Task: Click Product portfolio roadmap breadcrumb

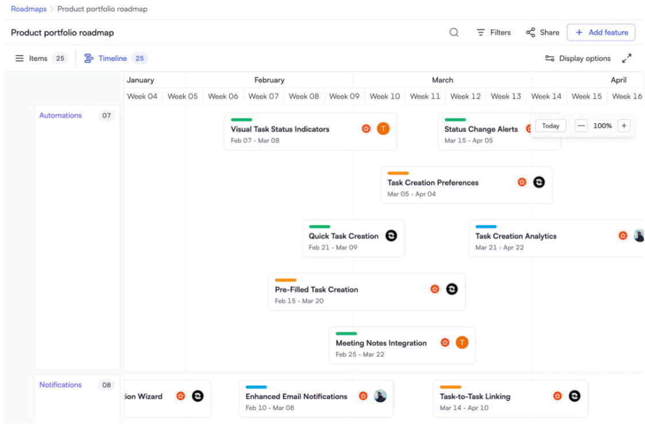Action: point(102,9)
